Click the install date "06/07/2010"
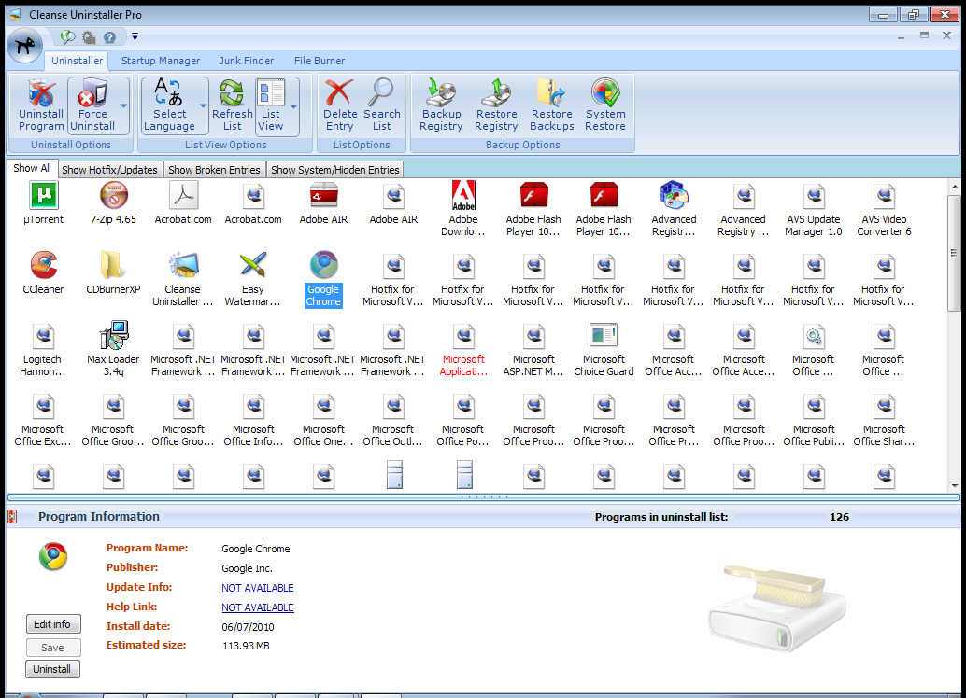This screenshot has height=698, width=966. (249, 627)
